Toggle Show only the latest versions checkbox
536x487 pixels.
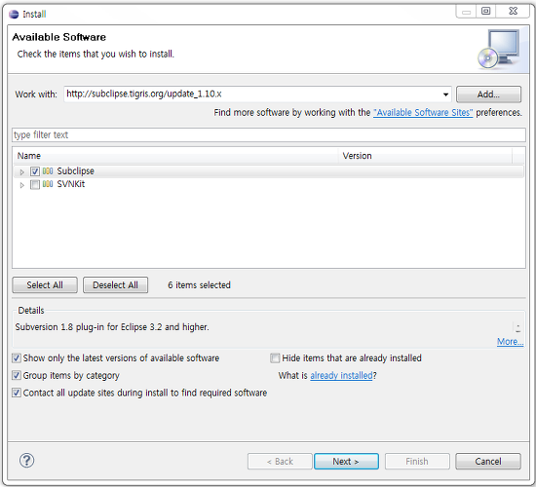click(x=16, y=357)
